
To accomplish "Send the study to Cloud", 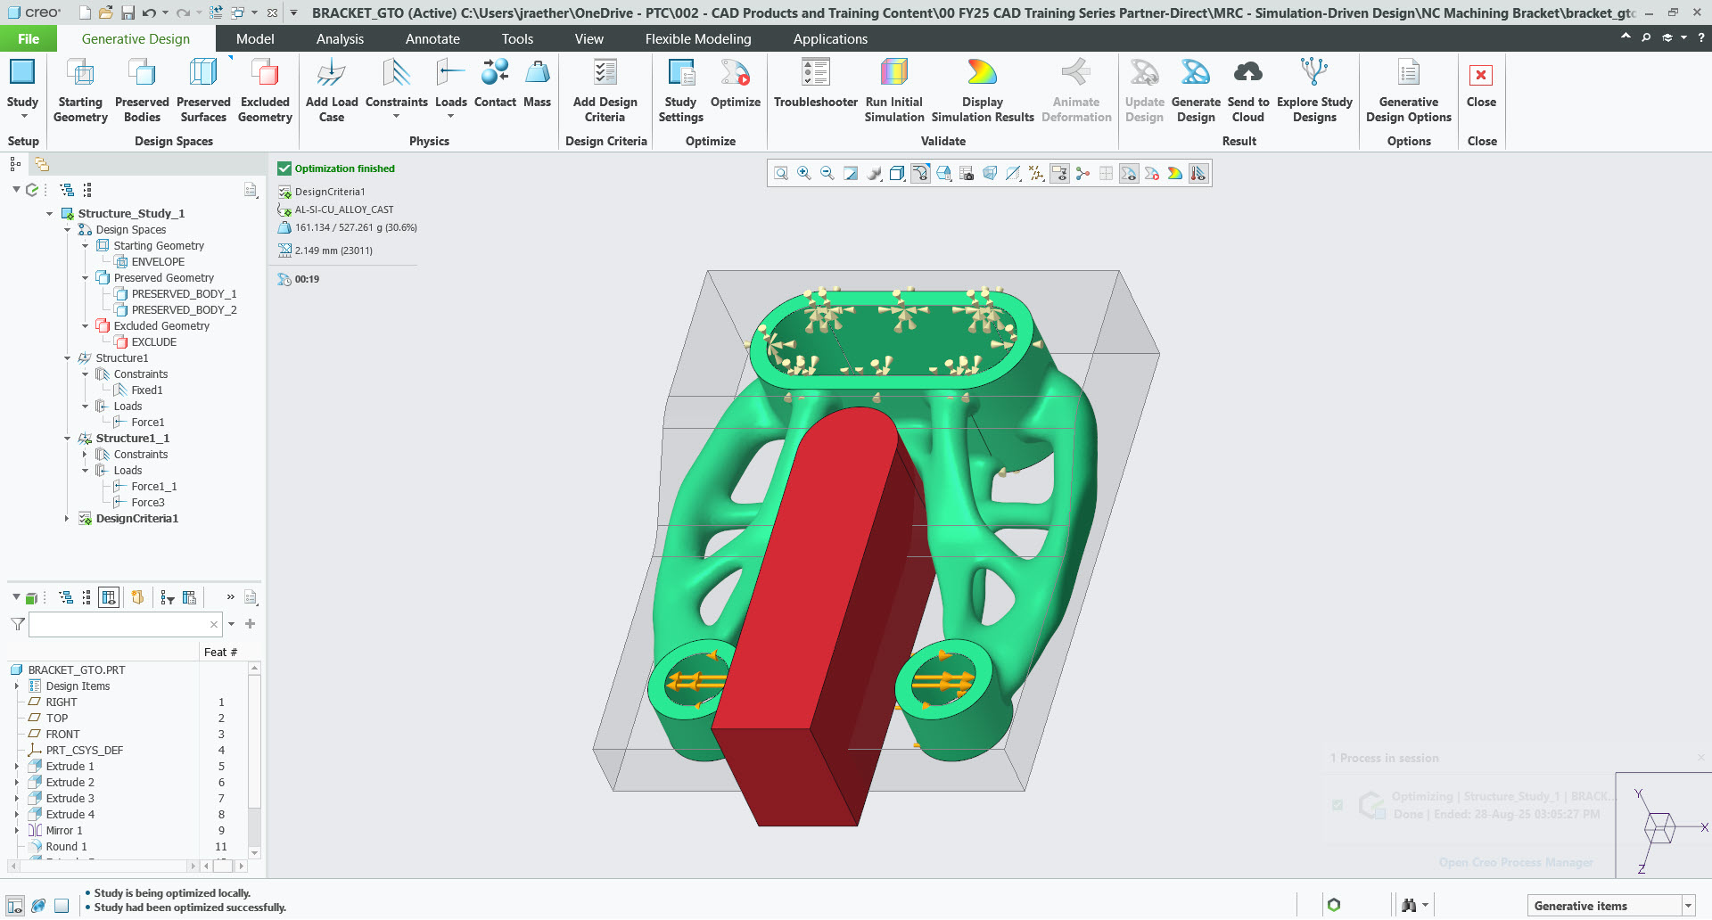I will tap(1247, 89).
